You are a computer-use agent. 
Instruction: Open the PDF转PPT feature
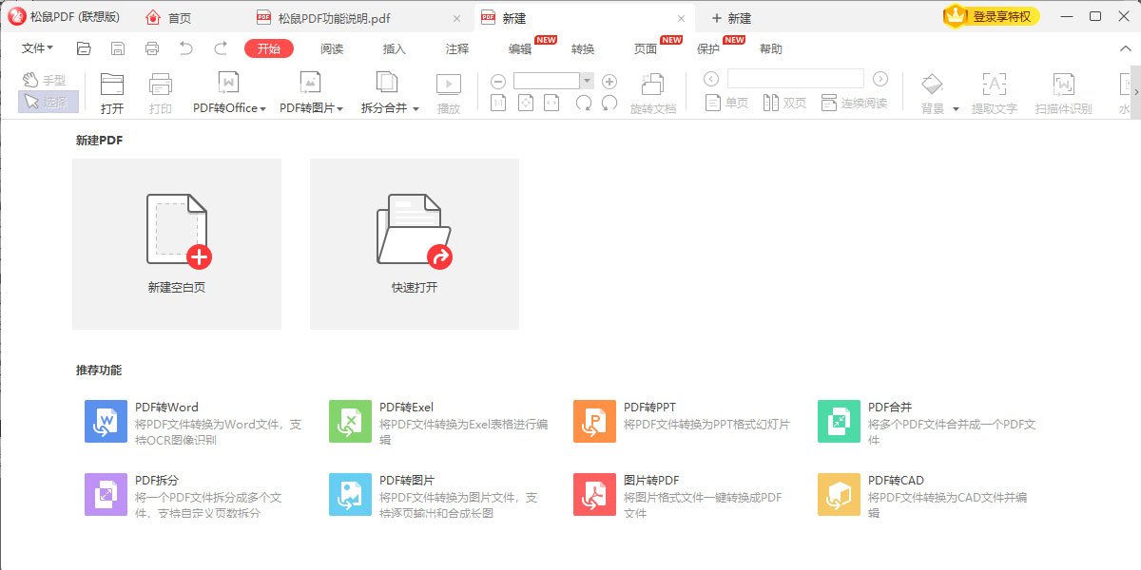[683, 422]
